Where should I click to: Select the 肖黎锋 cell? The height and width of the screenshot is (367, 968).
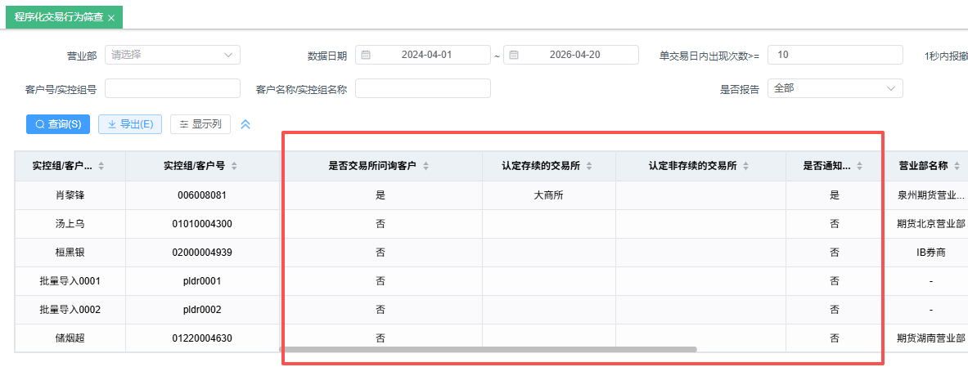[70, 195]
